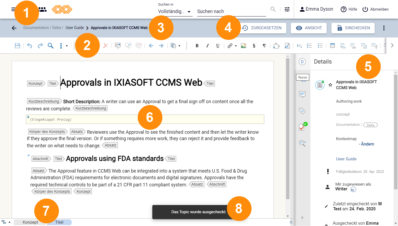Open the Details (D) side tab
This screenshot has height=226, width=398.
click(x=302, y=62)
